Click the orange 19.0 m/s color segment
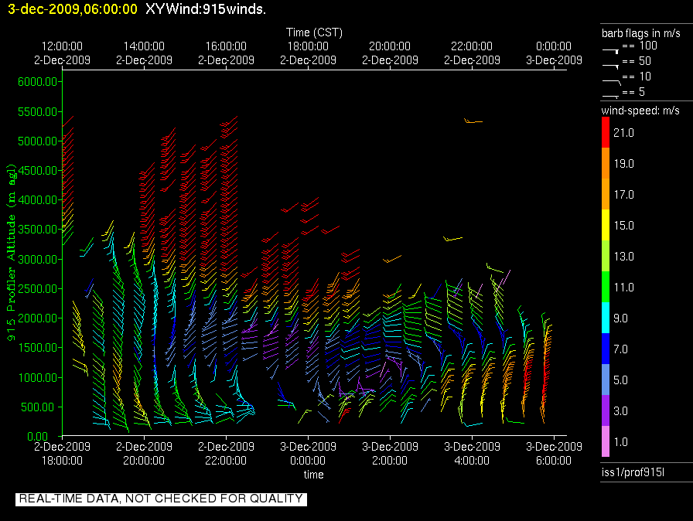 (606, 163)
